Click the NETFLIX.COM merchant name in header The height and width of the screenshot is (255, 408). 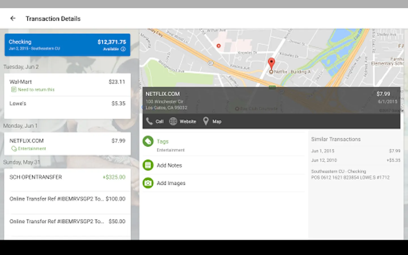point(163,94)
